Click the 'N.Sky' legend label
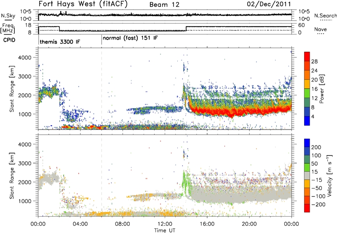Viewport: 337px width, 233px height. pyautogui.click(x=8, y=16)
